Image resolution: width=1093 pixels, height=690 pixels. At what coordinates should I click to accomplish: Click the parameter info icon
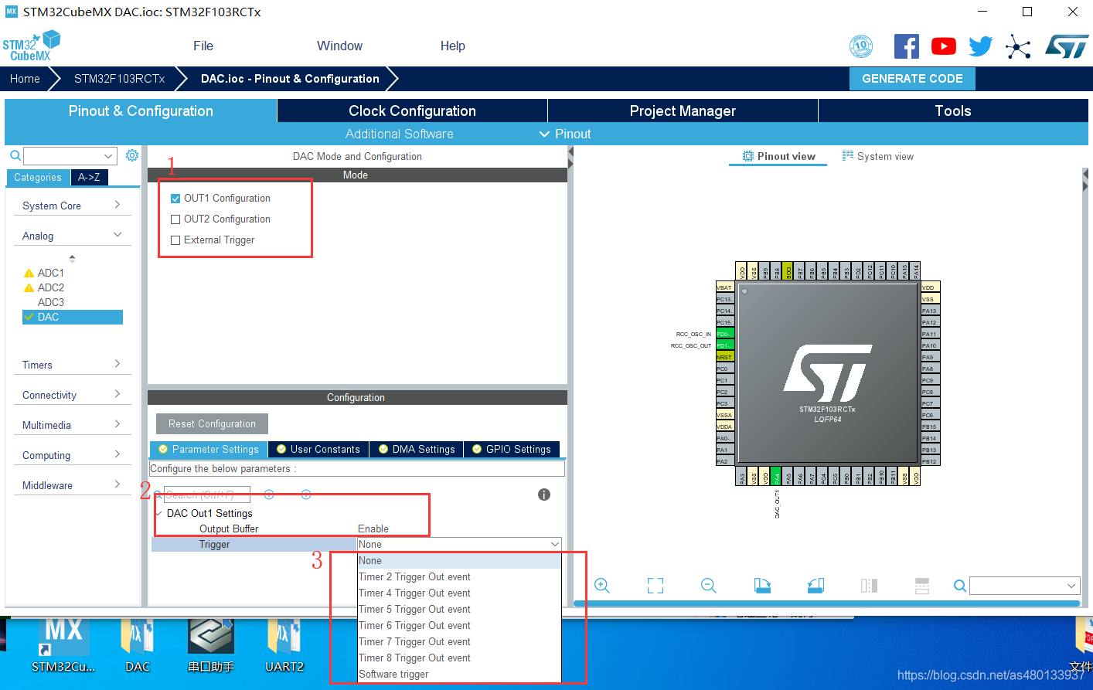[x=544, y=495]
